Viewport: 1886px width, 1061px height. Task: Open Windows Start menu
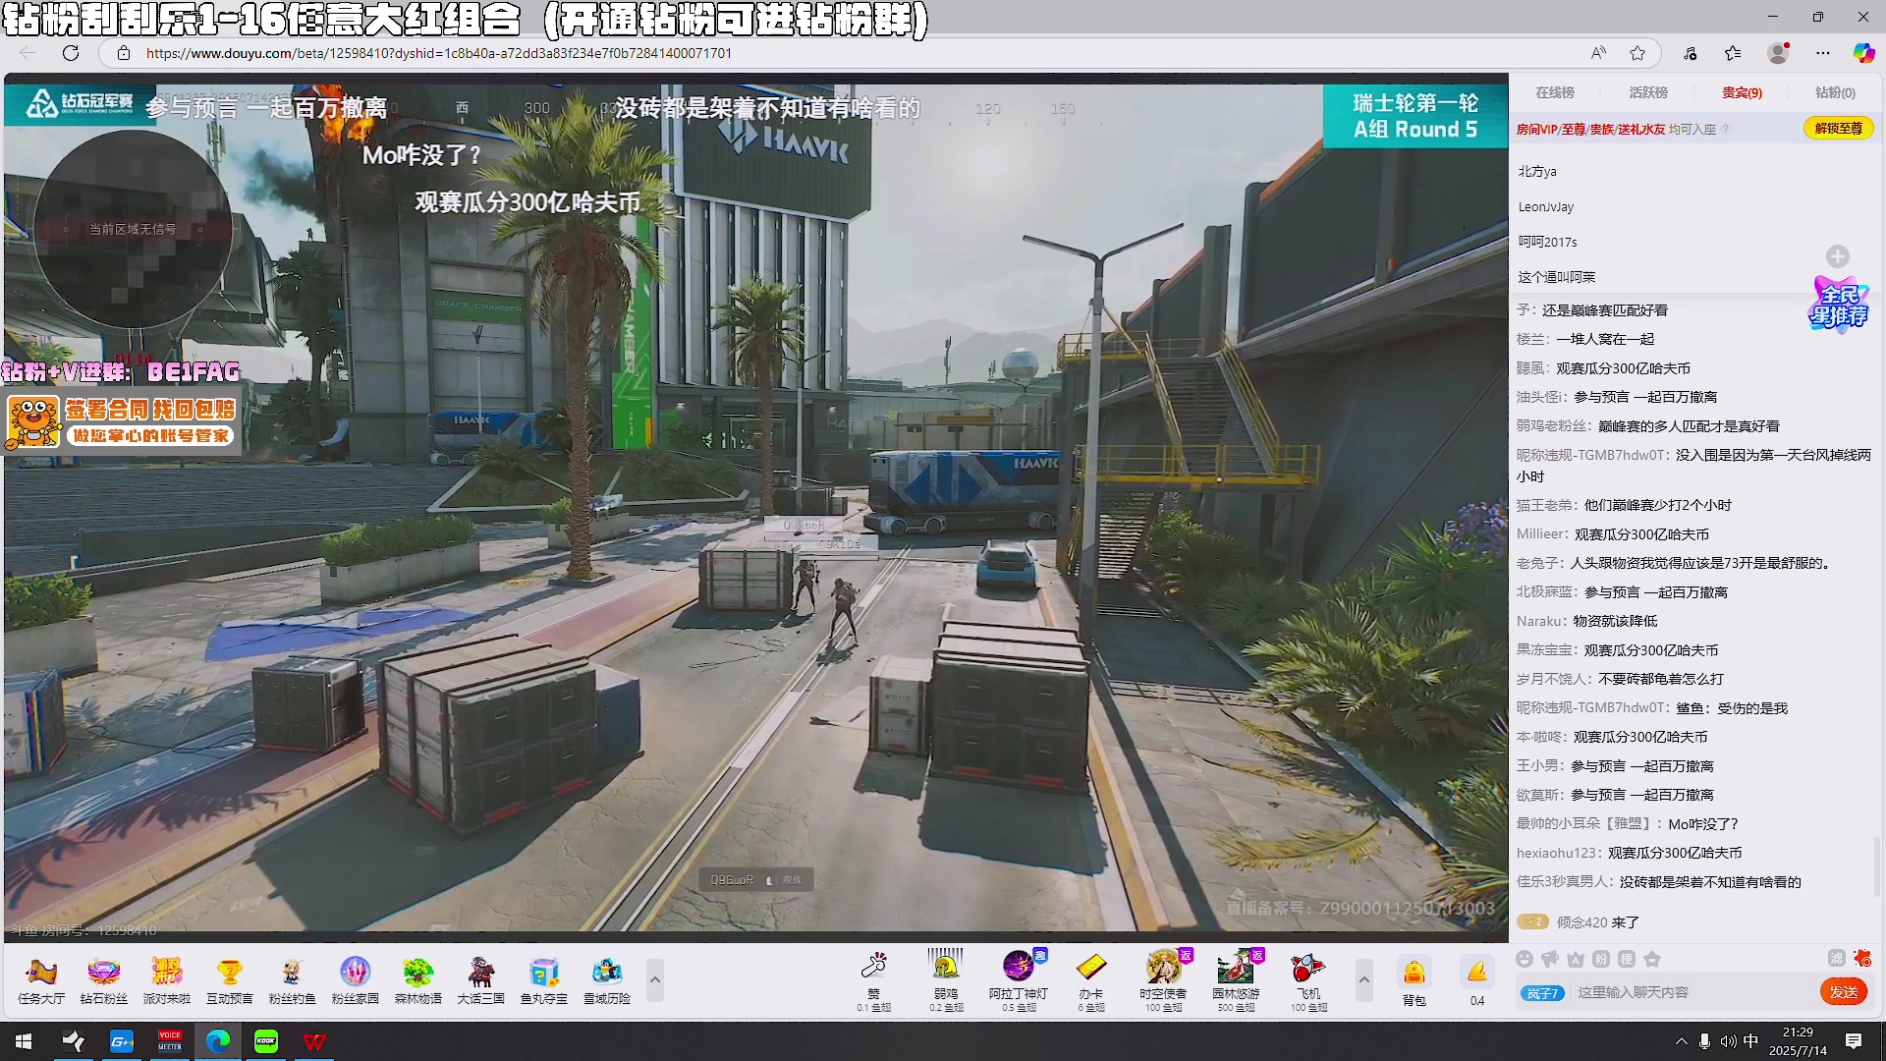pyautogui.click(x=24, y=1041)
